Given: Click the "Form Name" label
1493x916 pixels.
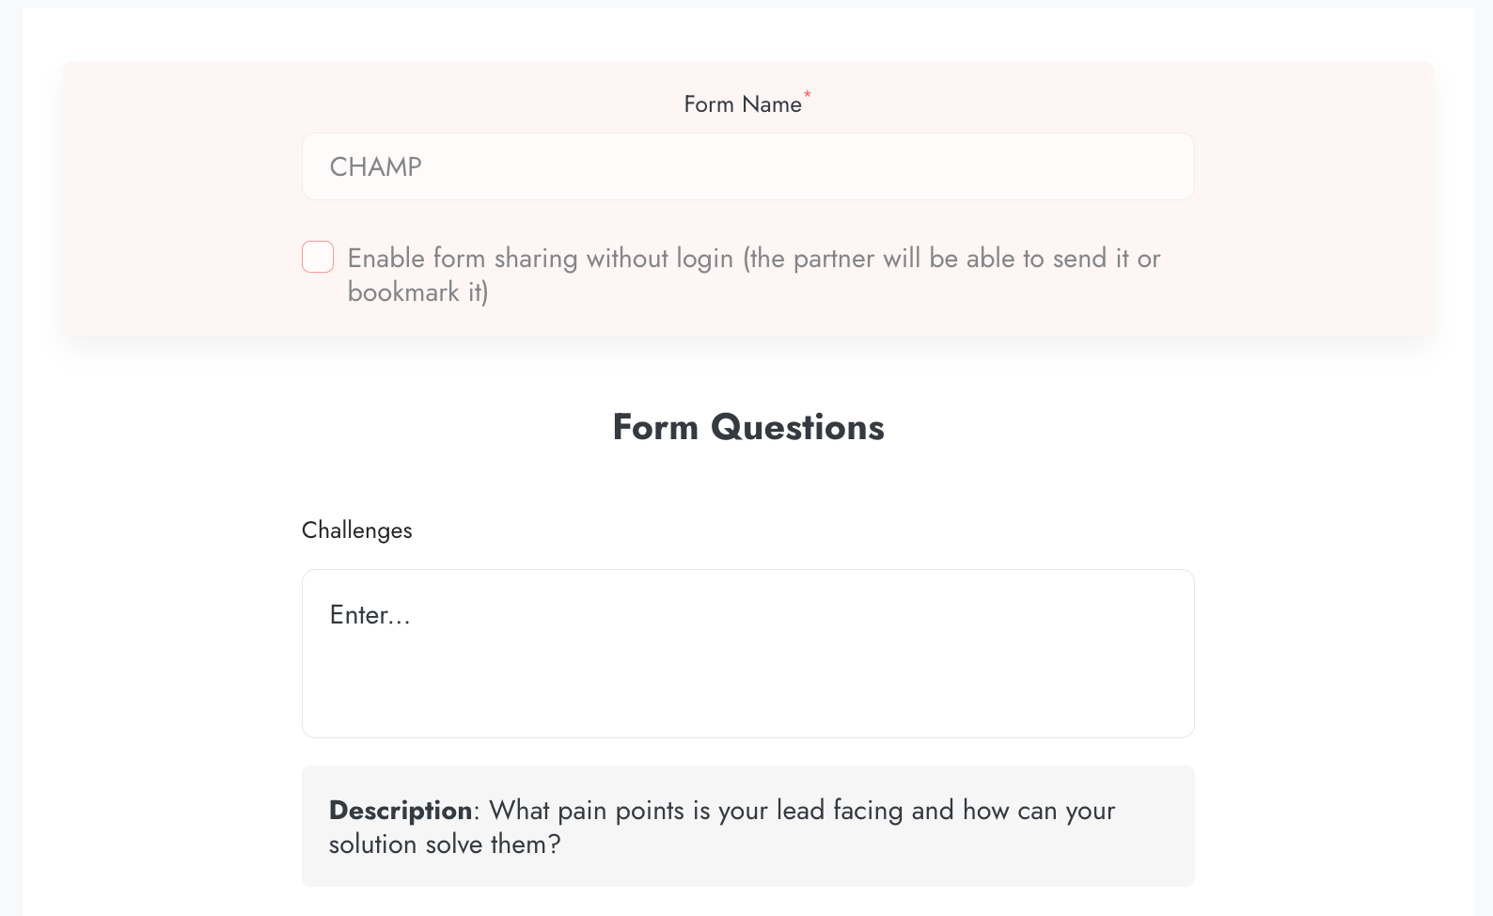Looking at the screenshot, I should pyautogui.click(x=742, y=104).
